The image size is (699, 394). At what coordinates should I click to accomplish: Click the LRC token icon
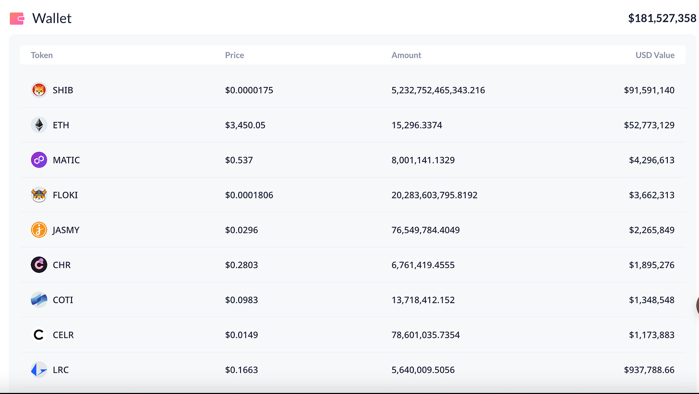tap(39, 370)
